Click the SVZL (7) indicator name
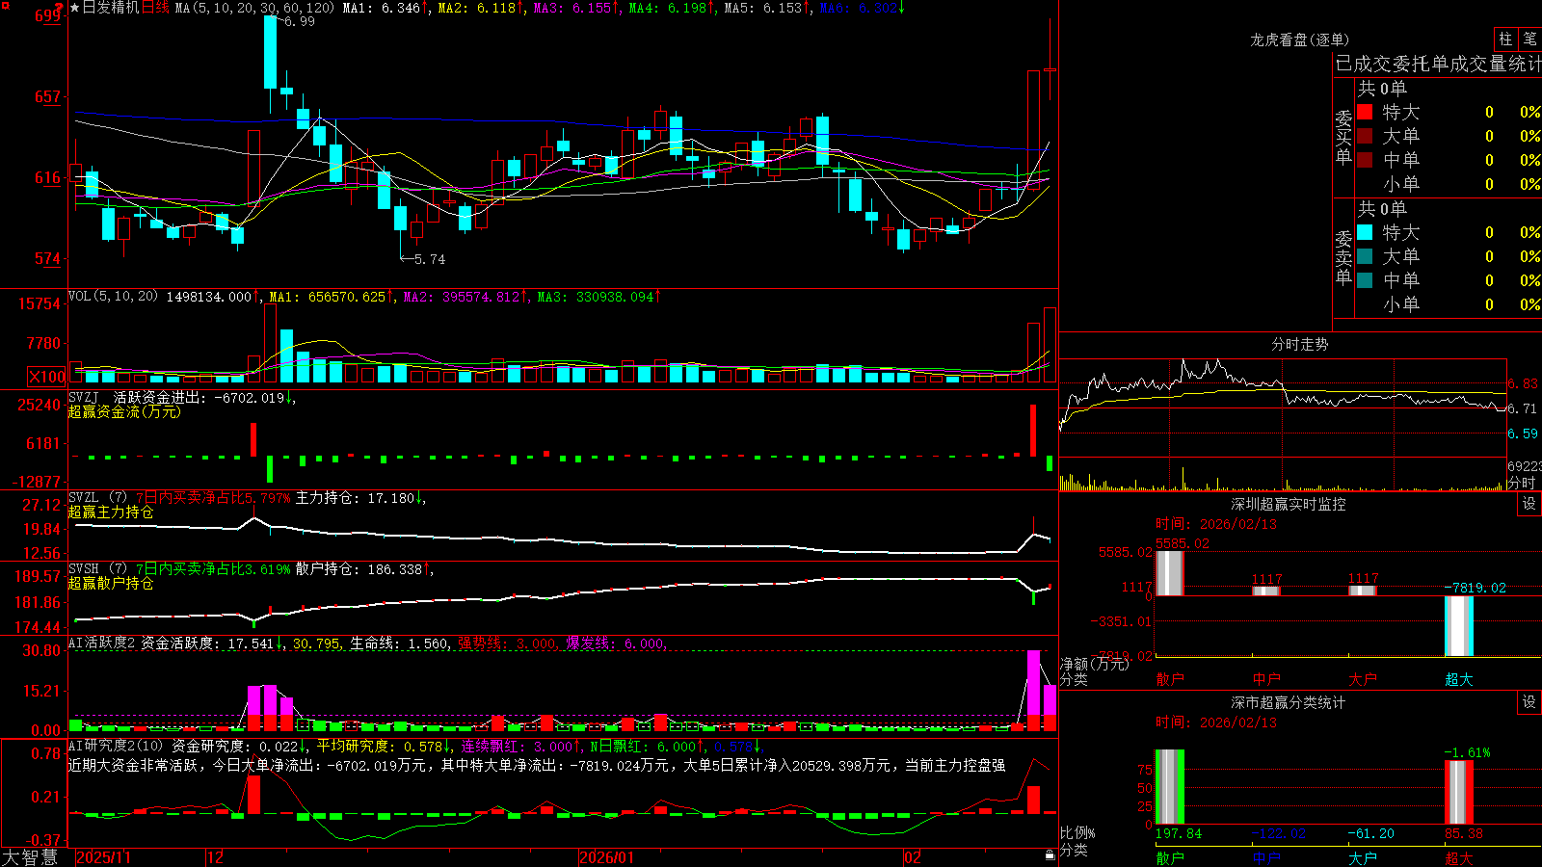1542x867 pixels. [x=97, y=498]
